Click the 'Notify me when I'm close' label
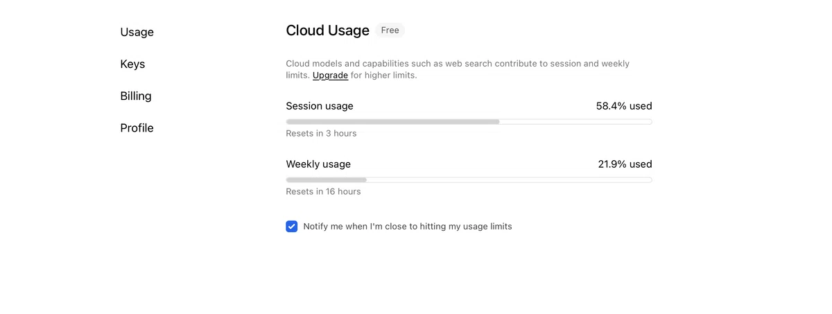832x314 pixels. point(408,226)
